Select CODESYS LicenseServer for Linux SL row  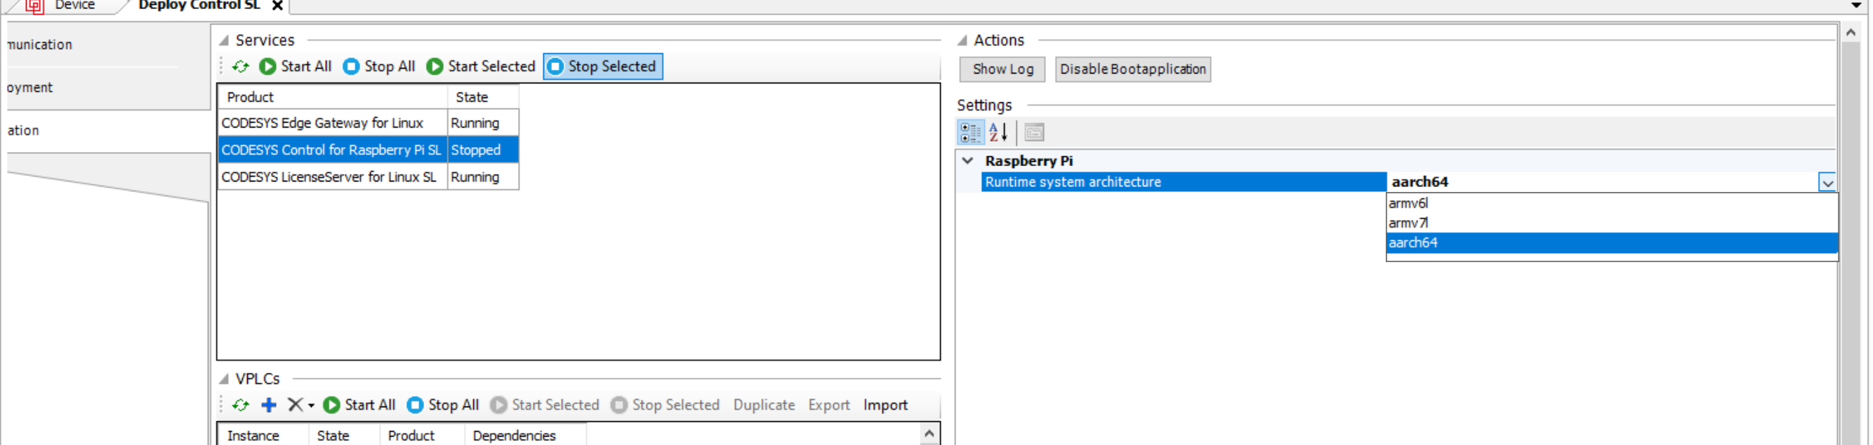369,177
